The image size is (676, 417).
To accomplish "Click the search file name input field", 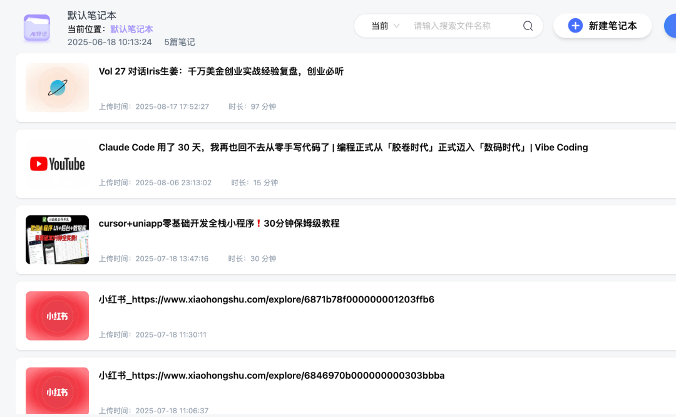I will coord(464,26).
